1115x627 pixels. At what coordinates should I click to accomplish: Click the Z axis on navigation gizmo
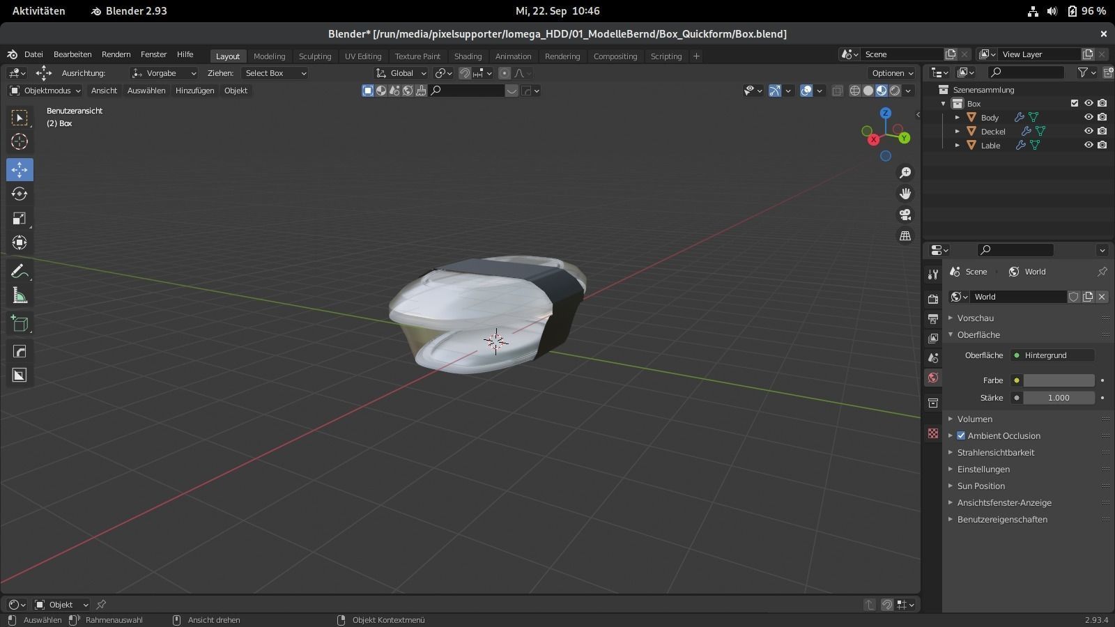[885, 113]
